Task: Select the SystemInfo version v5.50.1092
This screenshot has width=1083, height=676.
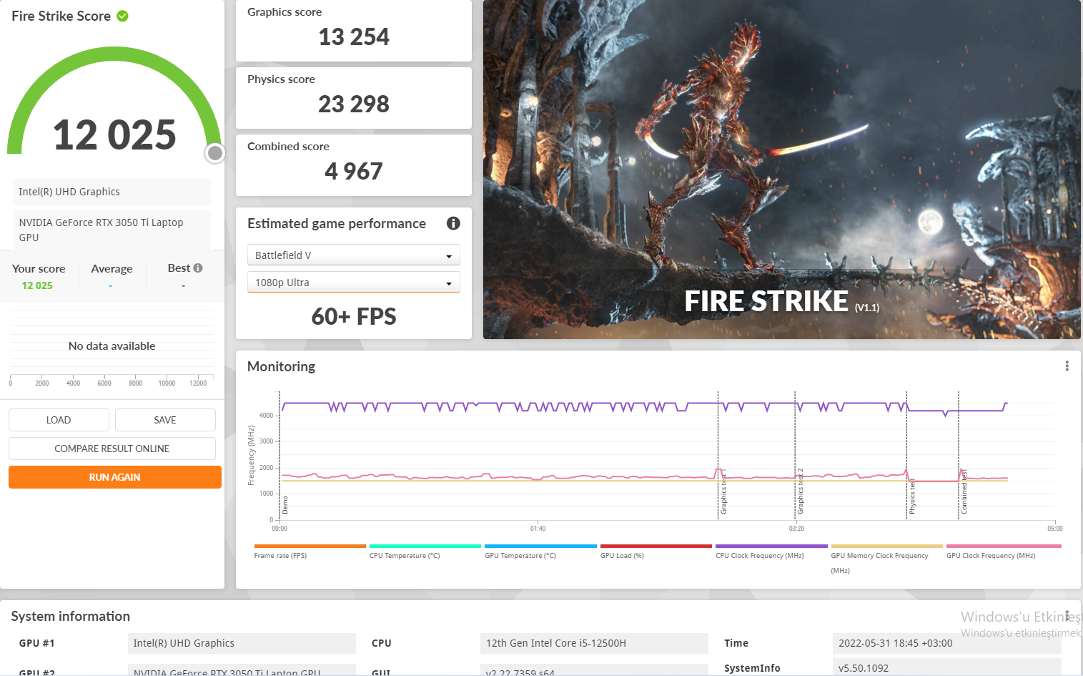Action: coord(946,668)
